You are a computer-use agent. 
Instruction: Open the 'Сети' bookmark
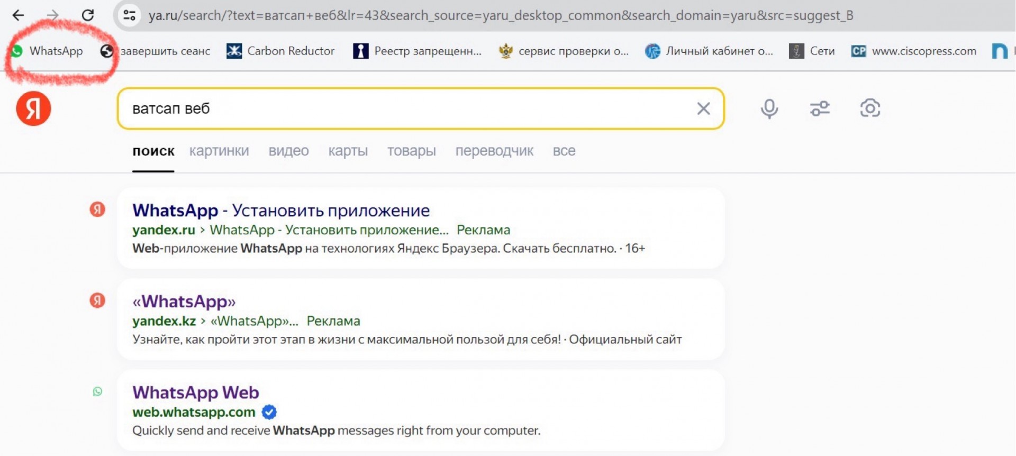[812, 51]
